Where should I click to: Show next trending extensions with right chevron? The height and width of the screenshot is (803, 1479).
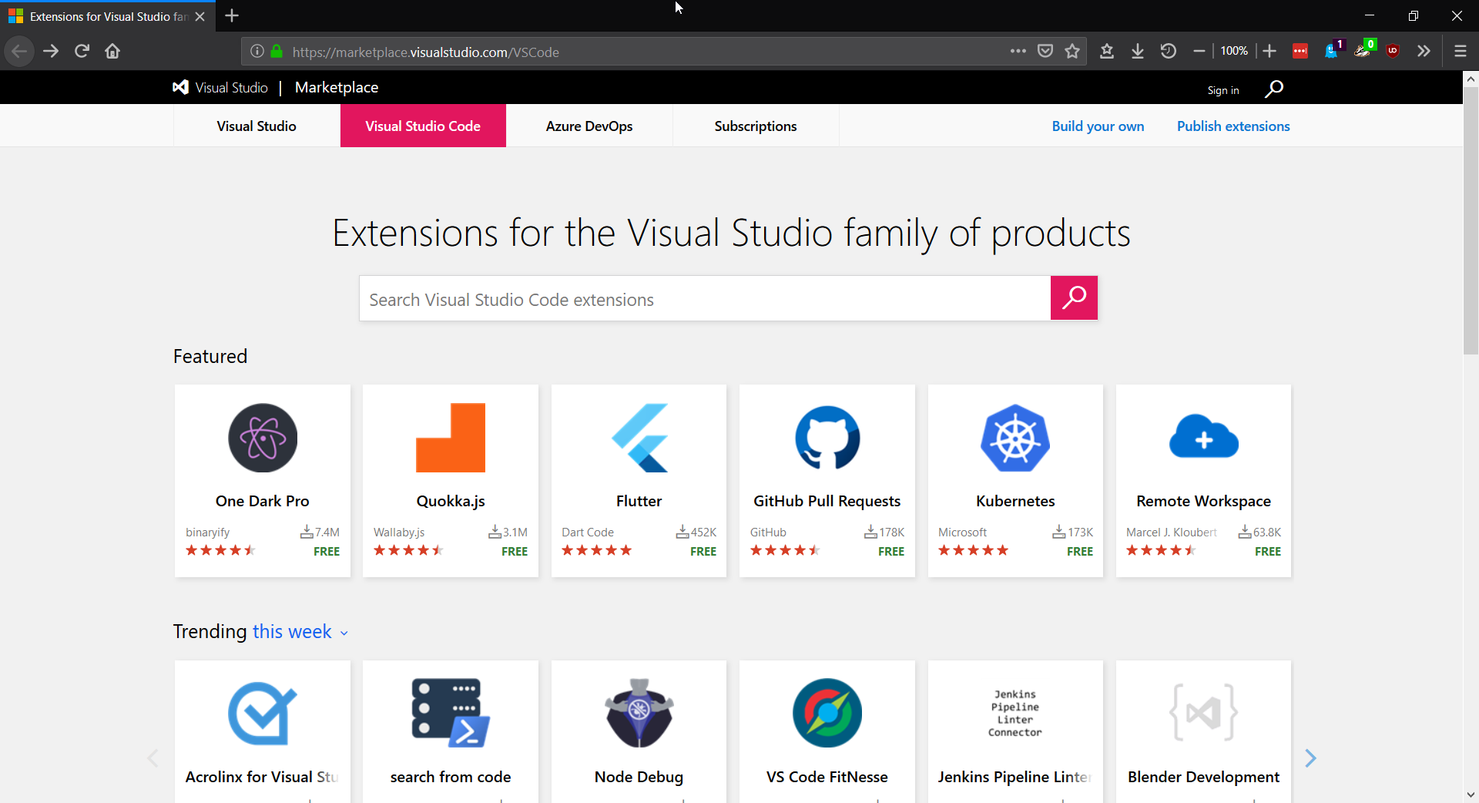click(x=1310, y=758)
